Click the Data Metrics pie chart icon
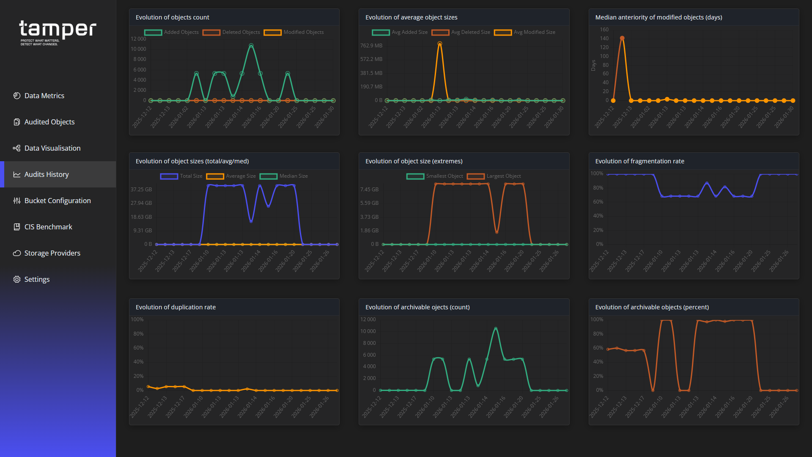The width and height of the screenshot is (812, 457). pyautogui.click(x=17, y=96)
